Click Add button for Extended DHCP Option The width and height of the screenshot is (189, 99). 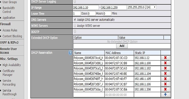122,46
